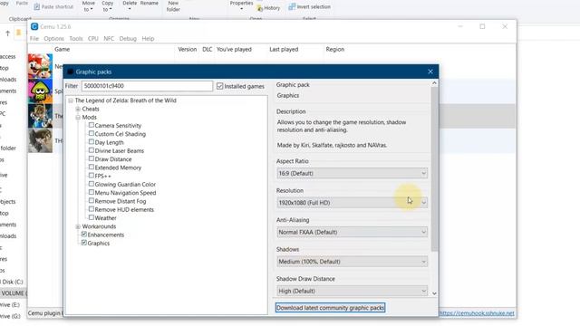Open the Shadows dropdown

click(352, 262)
